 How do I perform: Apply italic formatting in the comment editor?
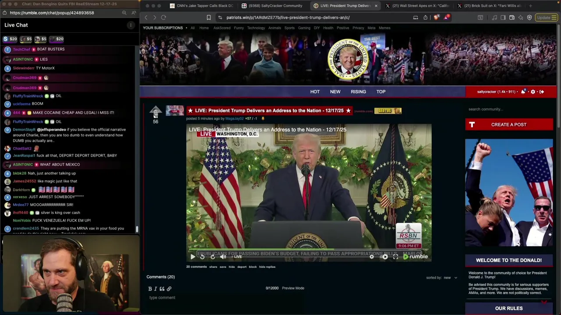(x=155, y=289)
